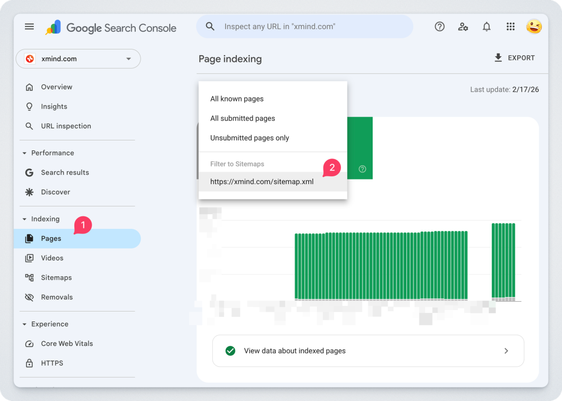
Task: Click the Insights lightbulb icon
Action: point(29,107)
